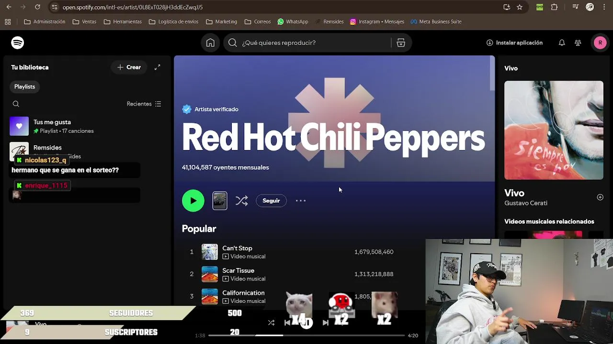Click the Instalar aplicación download icon
Viewport: 613px width, 344px height.
[x=489, y=43]
